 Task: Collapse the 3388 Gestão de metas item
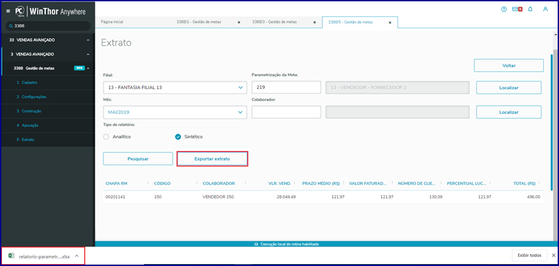(88, 68)
